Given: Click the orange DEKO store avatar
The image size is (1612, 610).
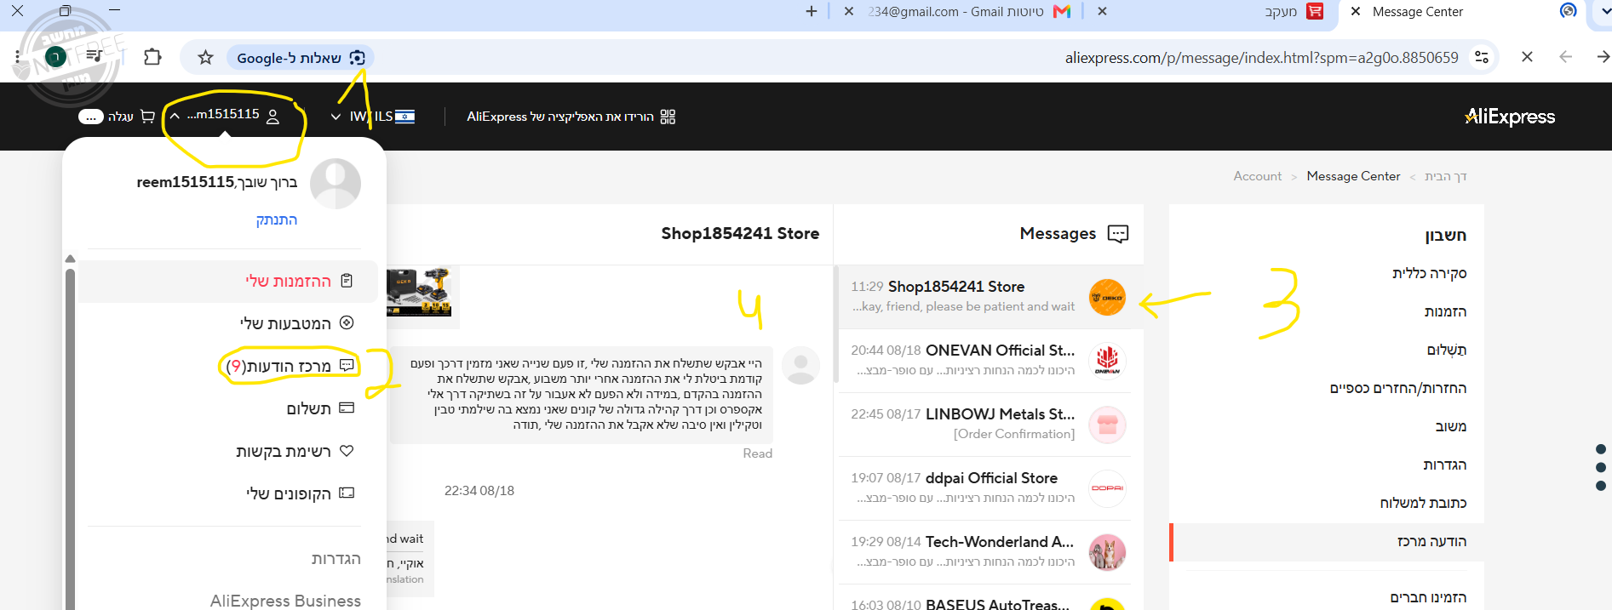Looking at the screenshot, I should tap(1107, 297).
